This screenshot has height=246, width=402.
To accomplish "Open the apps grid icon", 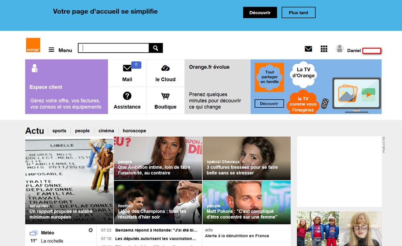I will (324, 49).
